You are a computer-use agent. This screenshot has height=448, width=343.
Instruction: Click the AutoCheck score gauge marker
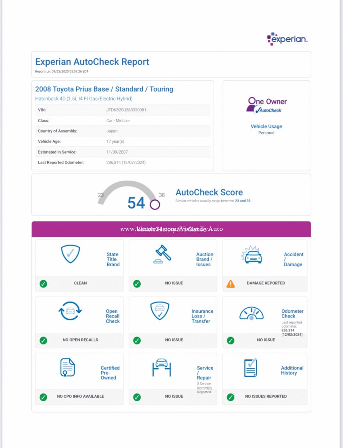[155, 204]
